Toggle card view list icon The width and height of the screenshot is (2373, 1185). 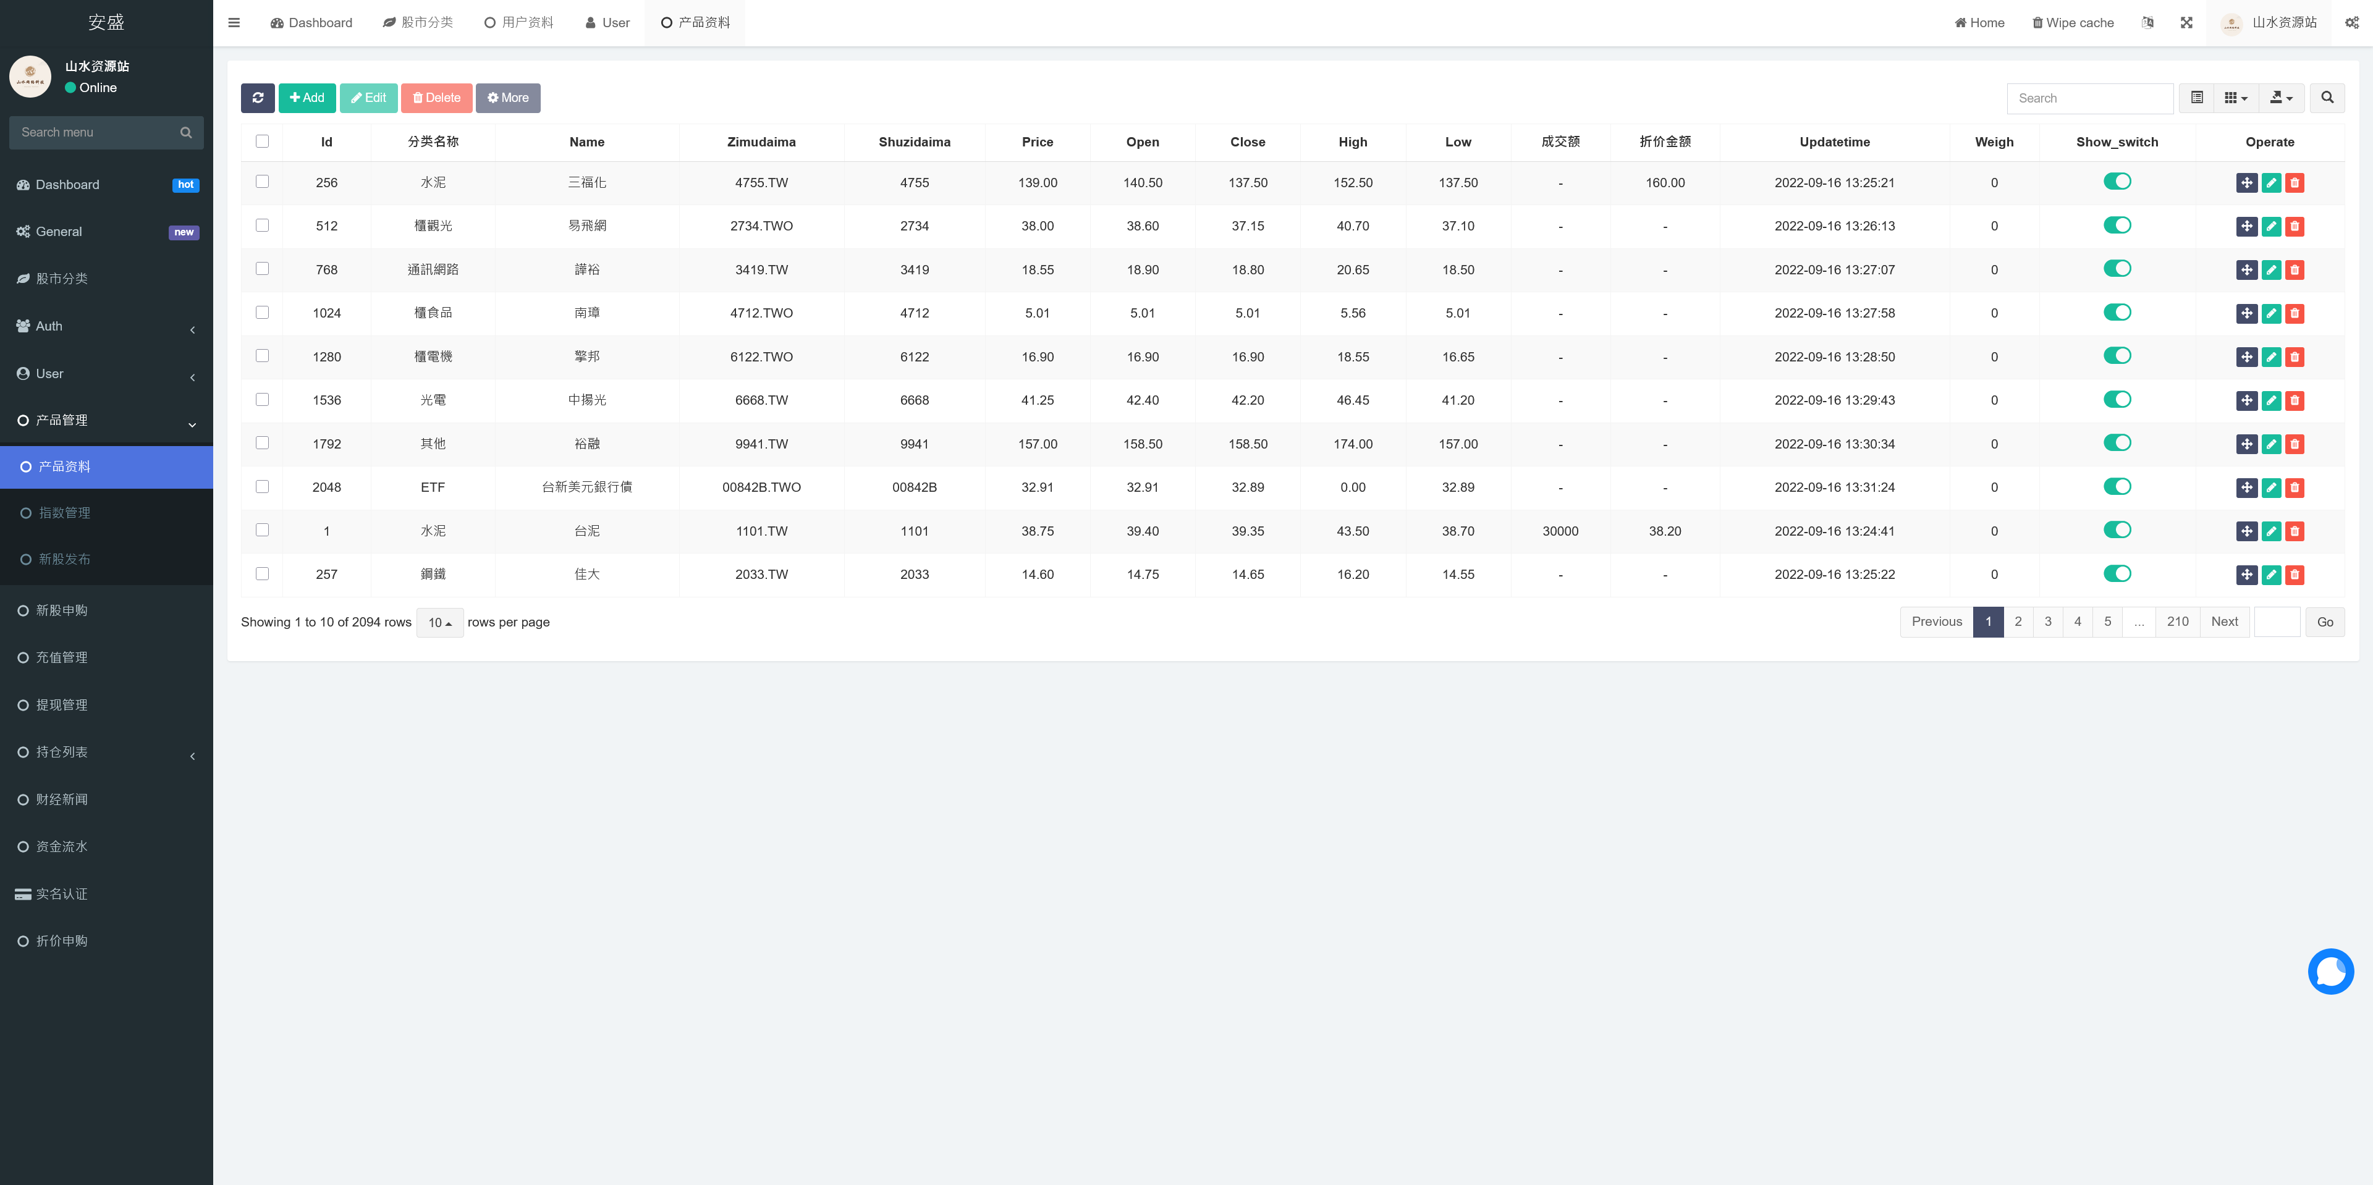click(x=2197, y=98)
